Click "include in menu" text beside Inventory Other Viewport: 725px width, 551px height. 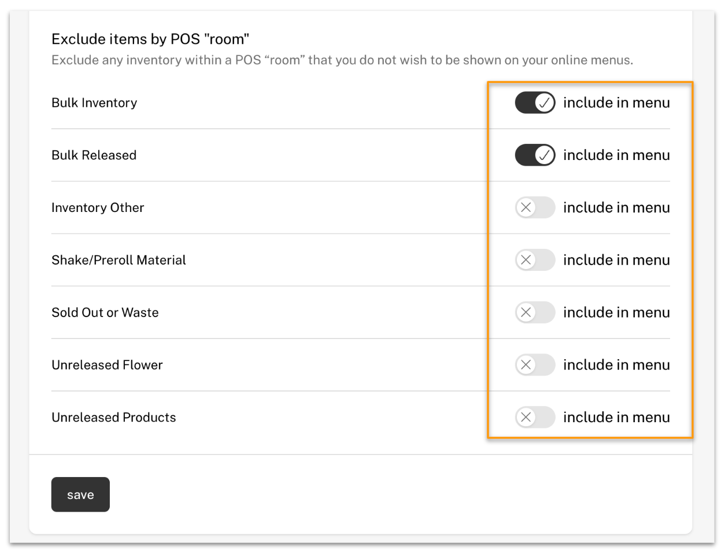pyautogui.click(x=616, y=207)
